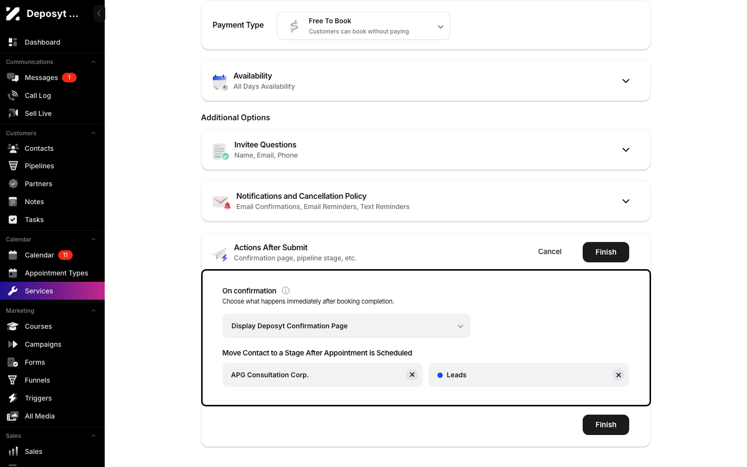Viewport: 747px width, 467px height.
Task: Open the Forms icon in sidebar
Action: [13, 362]
